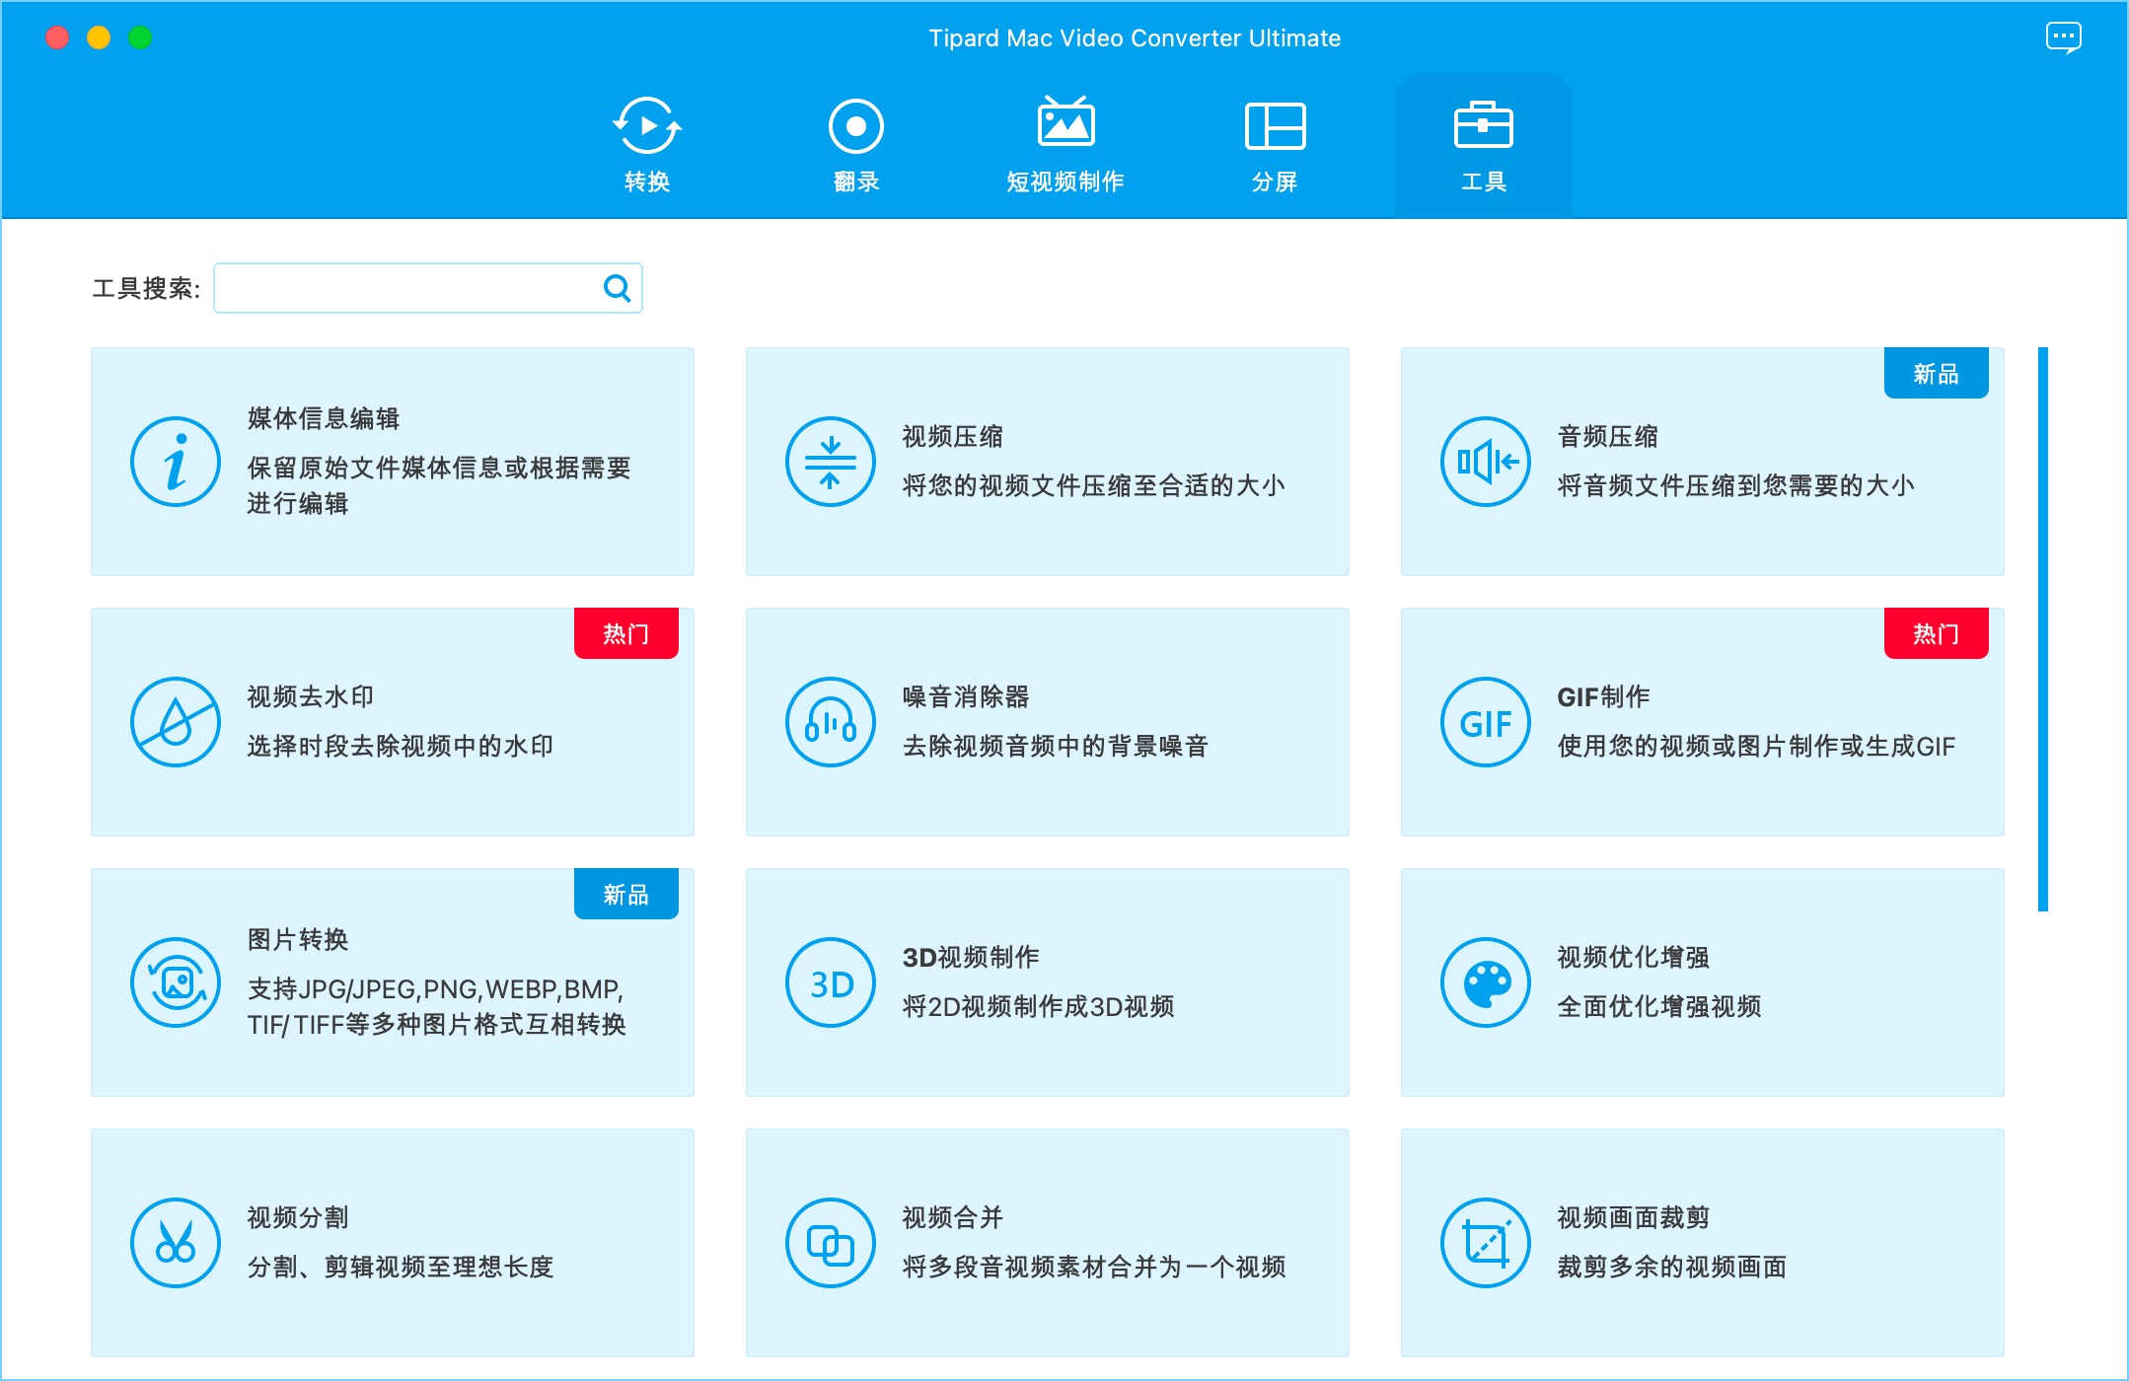Open the 视频优化增强 tool title
The width and height of the screenshot is (2129, 1381).
pos(1634,957)
